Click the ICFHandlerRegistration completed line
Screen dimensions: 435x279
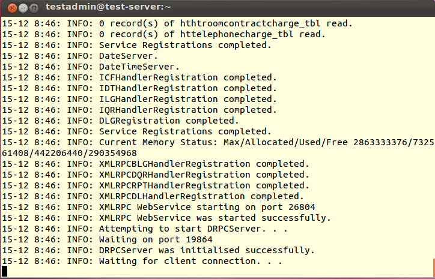(139, 77)
